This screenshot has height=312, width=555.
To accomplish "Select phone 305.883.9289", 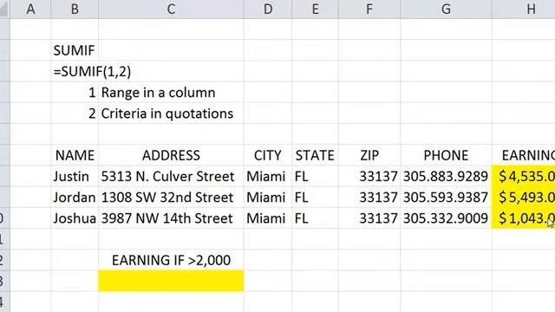I will coord(446,176).
